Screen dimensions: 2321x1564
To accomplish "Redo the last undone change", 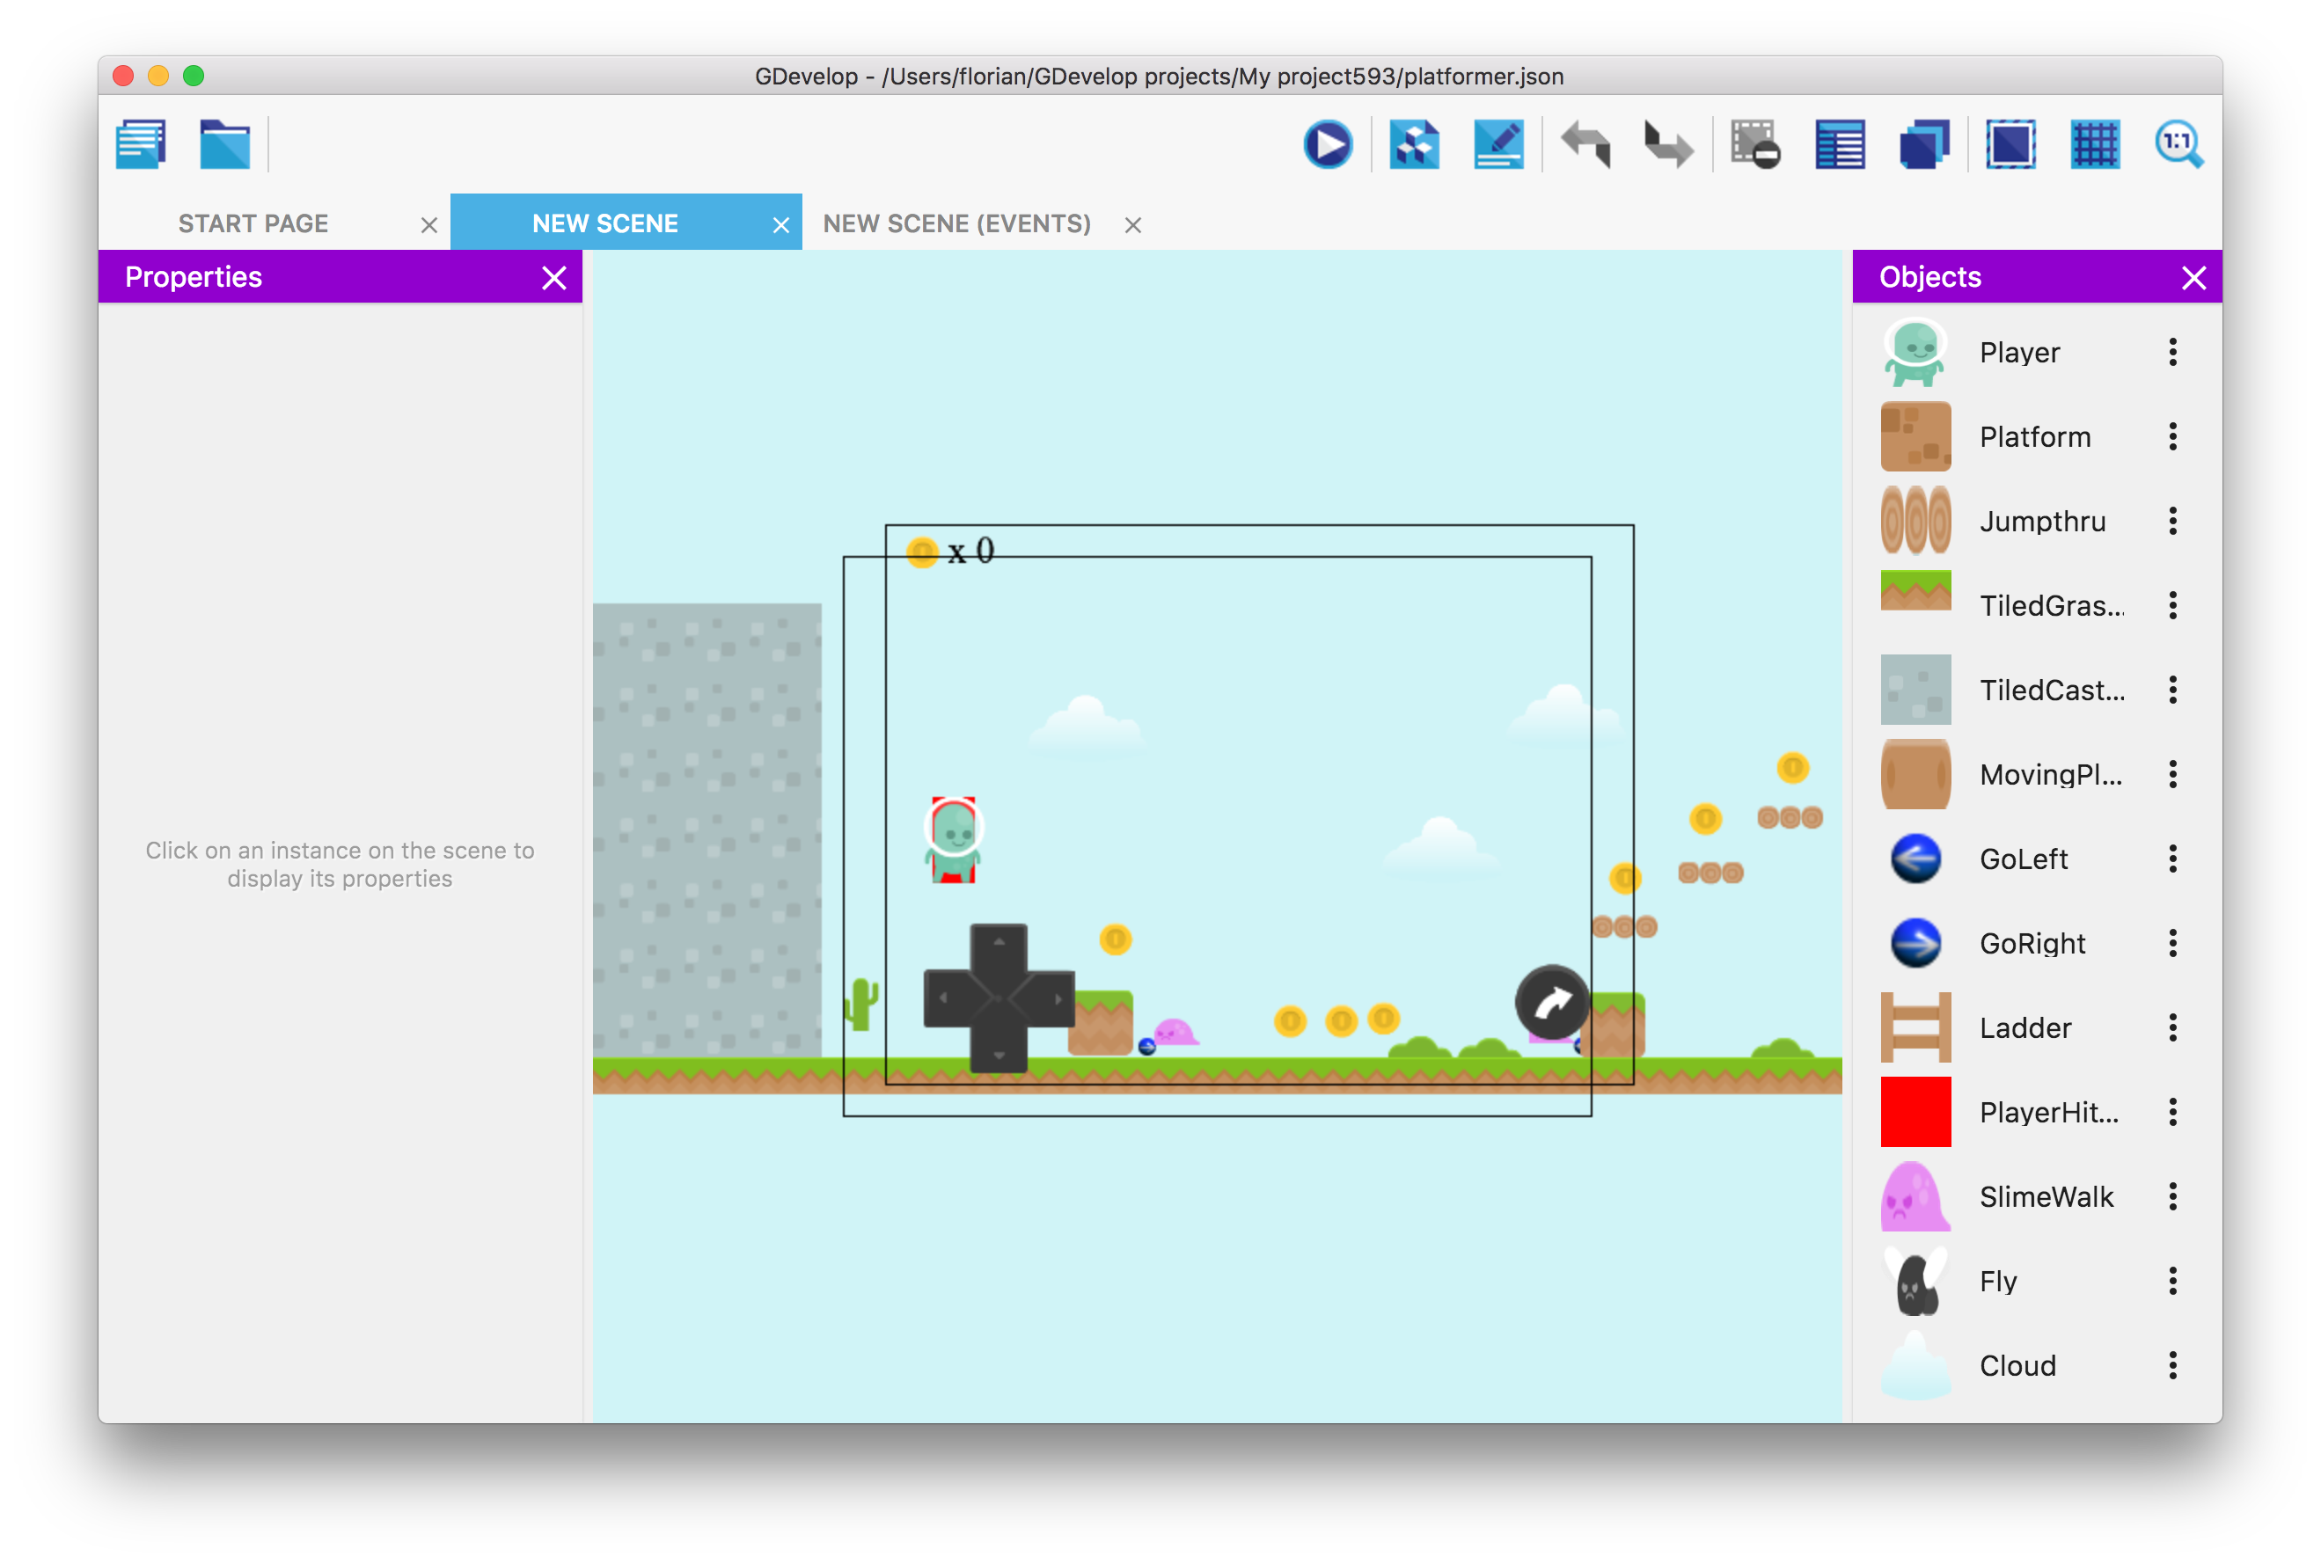I will [1669, 144].
